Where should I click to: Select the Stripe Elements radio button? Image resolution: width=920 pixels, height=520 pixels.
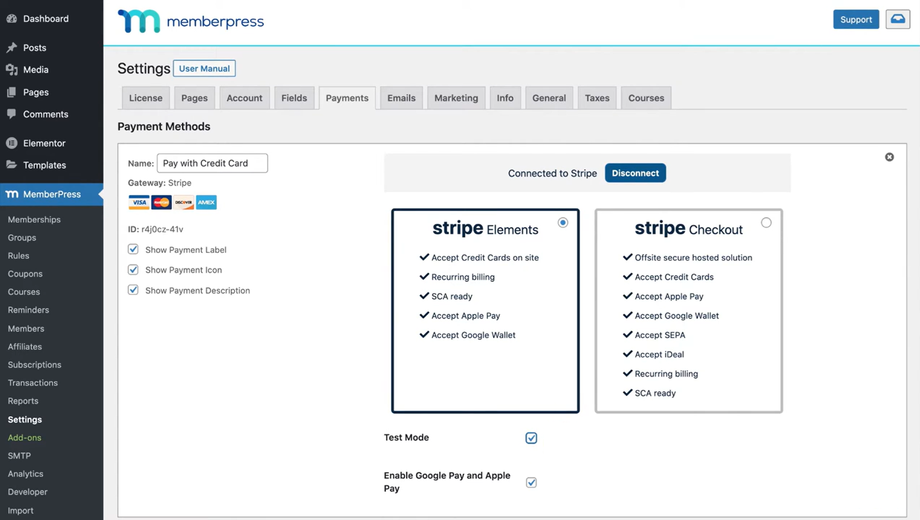point(563,222)
